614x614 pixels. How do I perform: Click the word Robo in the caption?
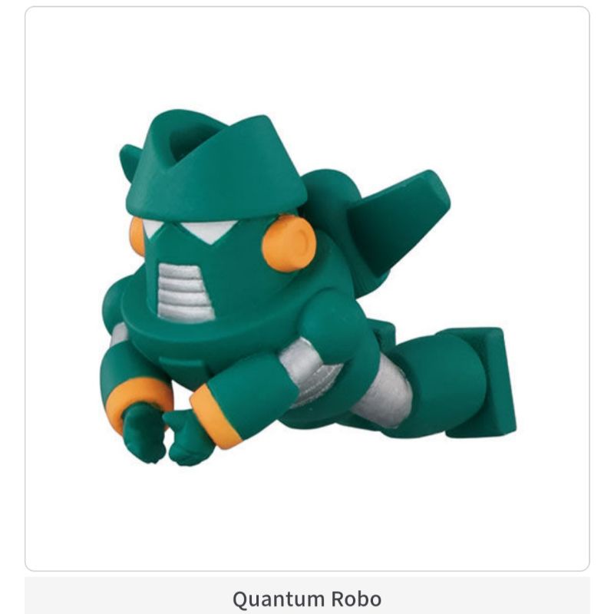point(356,599)
